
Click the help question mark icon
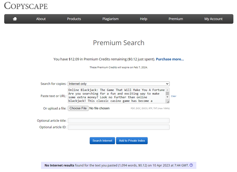[x=191, y=165]
